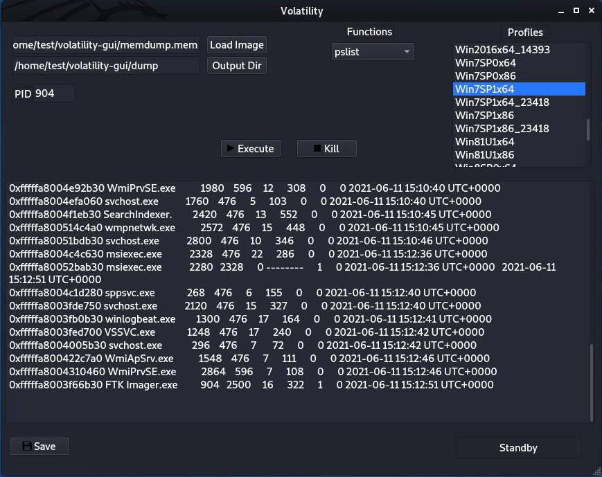Image resolution: width=602 pixels, height=477 pixels.
Task: Select the Win7SP1x86_23418 profile
Action: pos(519,128)
